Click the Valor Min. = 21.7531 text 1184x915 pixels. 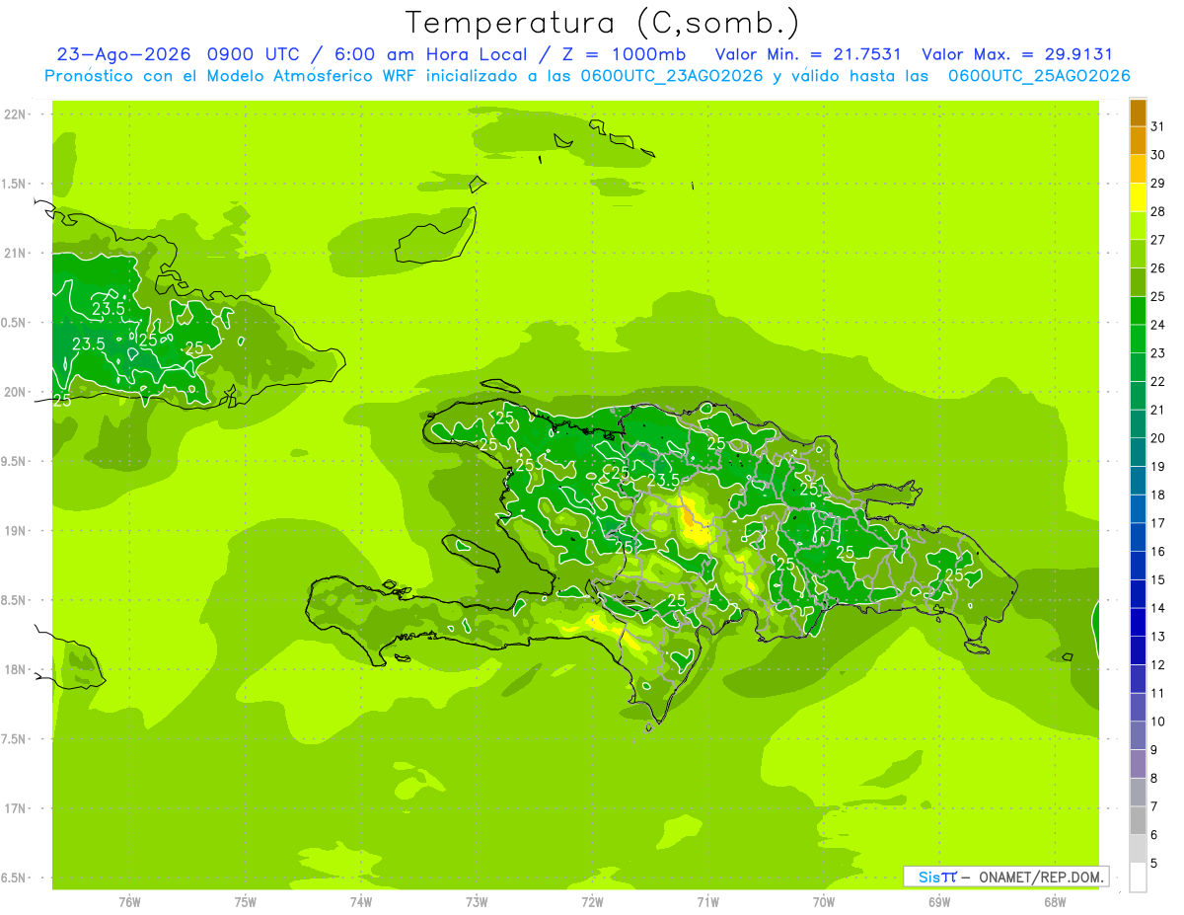tap(808, 54)
